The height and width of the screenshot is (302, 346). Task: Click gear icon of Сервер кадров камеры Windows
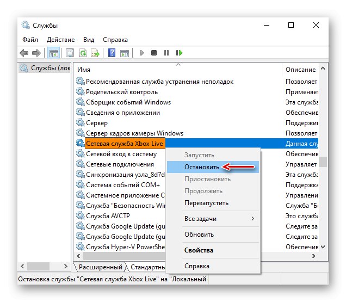tap(81, 133)
